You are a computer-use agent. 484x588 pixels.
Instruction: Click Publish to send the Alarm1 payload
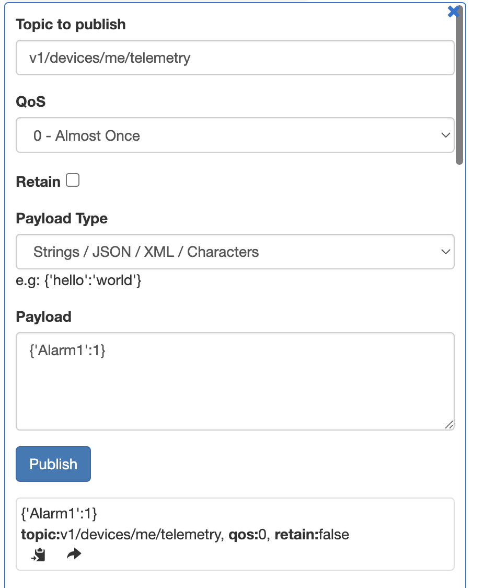pyautogui.click(x=53, y=463)
